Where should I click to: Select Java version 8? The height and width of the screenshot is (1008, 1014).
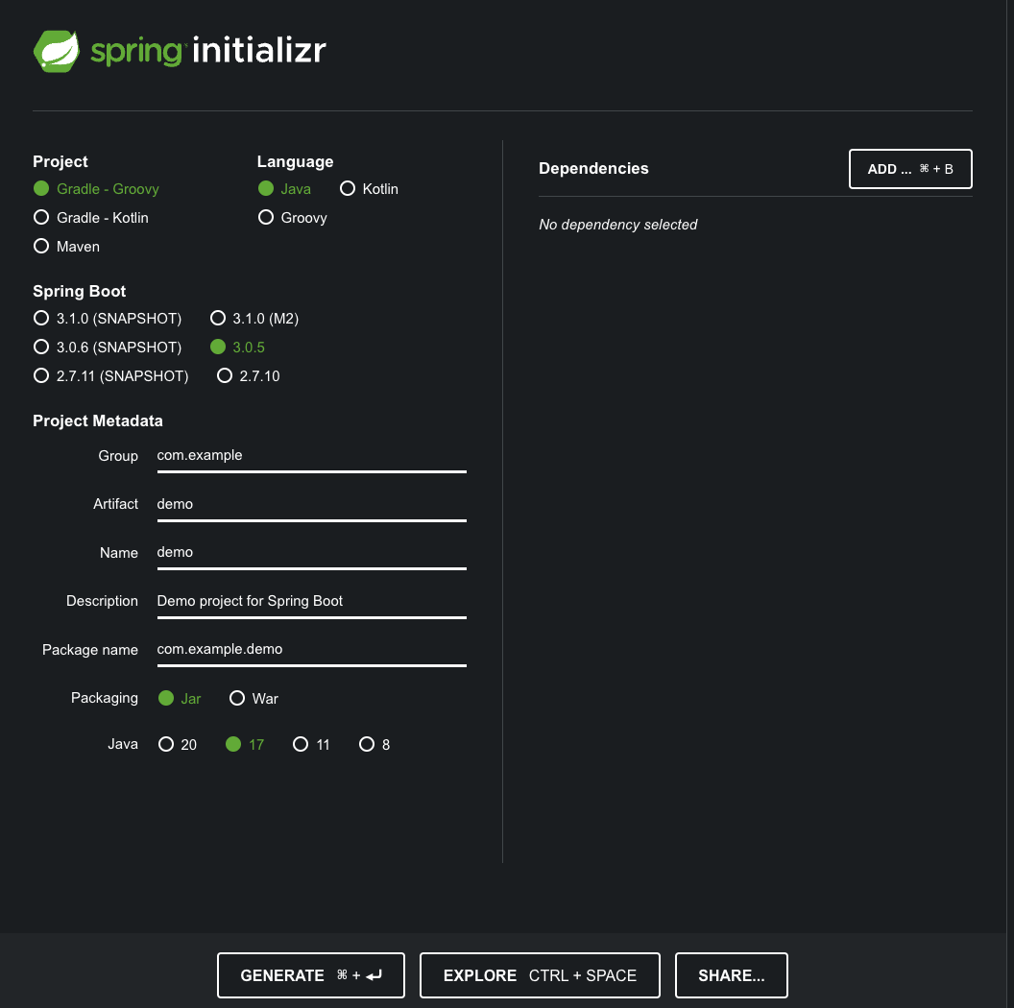pyautogui.click(x=374, y=745)
